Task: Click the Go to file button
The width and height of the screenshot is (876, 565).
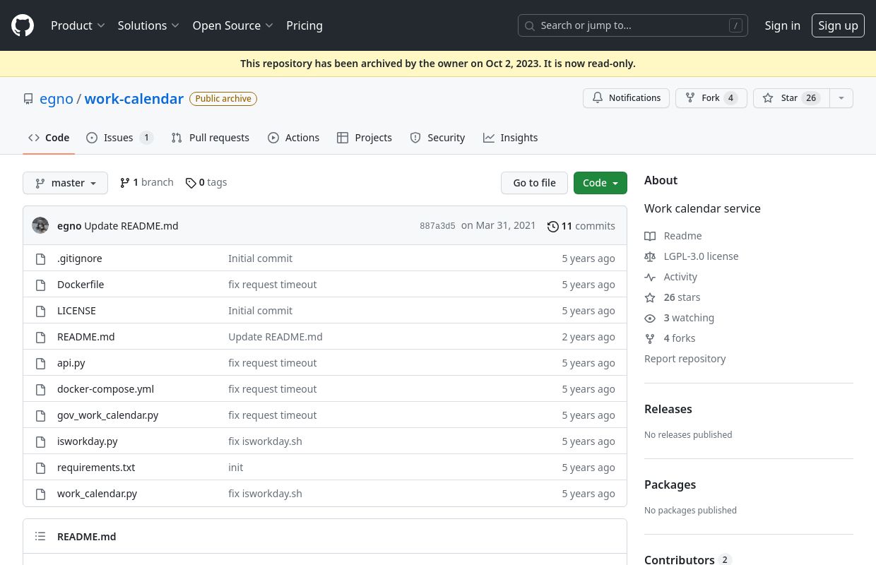Action: click(534, 183)
